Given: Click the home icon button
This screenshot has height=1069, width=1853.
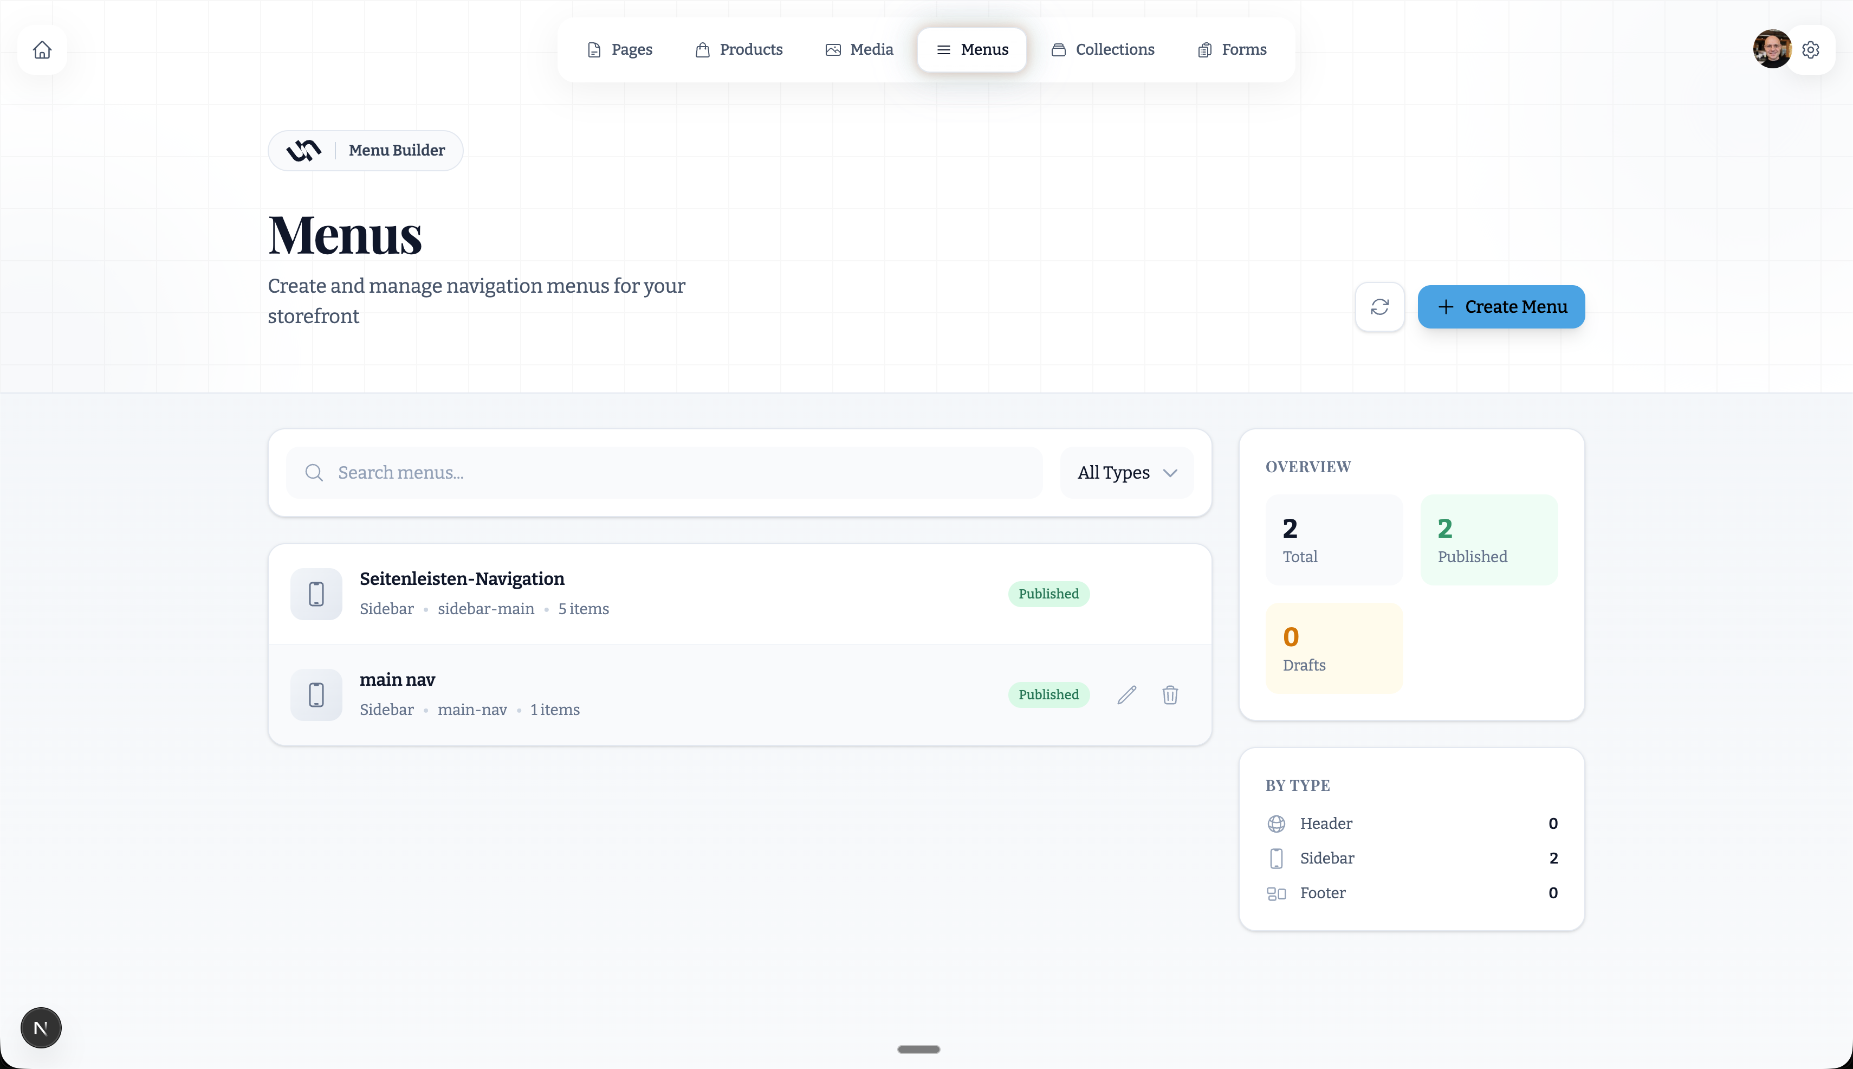Looking at the screenshot, I should [43, 50].
